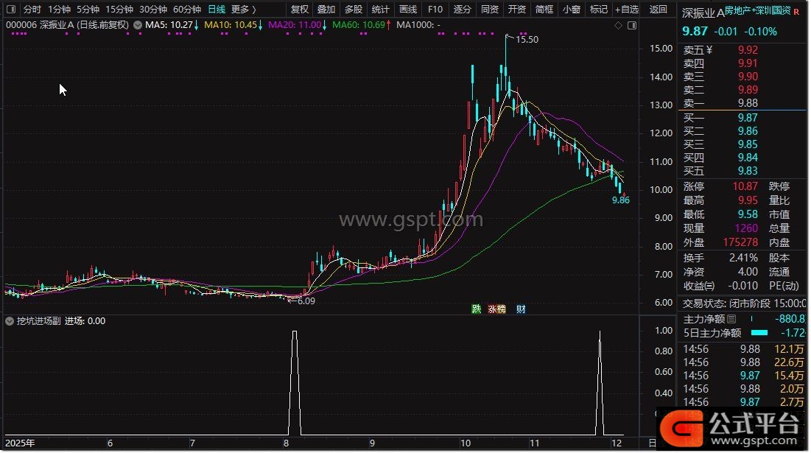
Task: Click the 跌 marker icon on chart
Action: [477, 309]
